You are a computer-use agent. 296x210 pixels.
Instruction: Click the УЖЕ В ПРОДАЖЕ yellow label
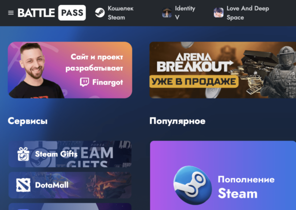194,81
